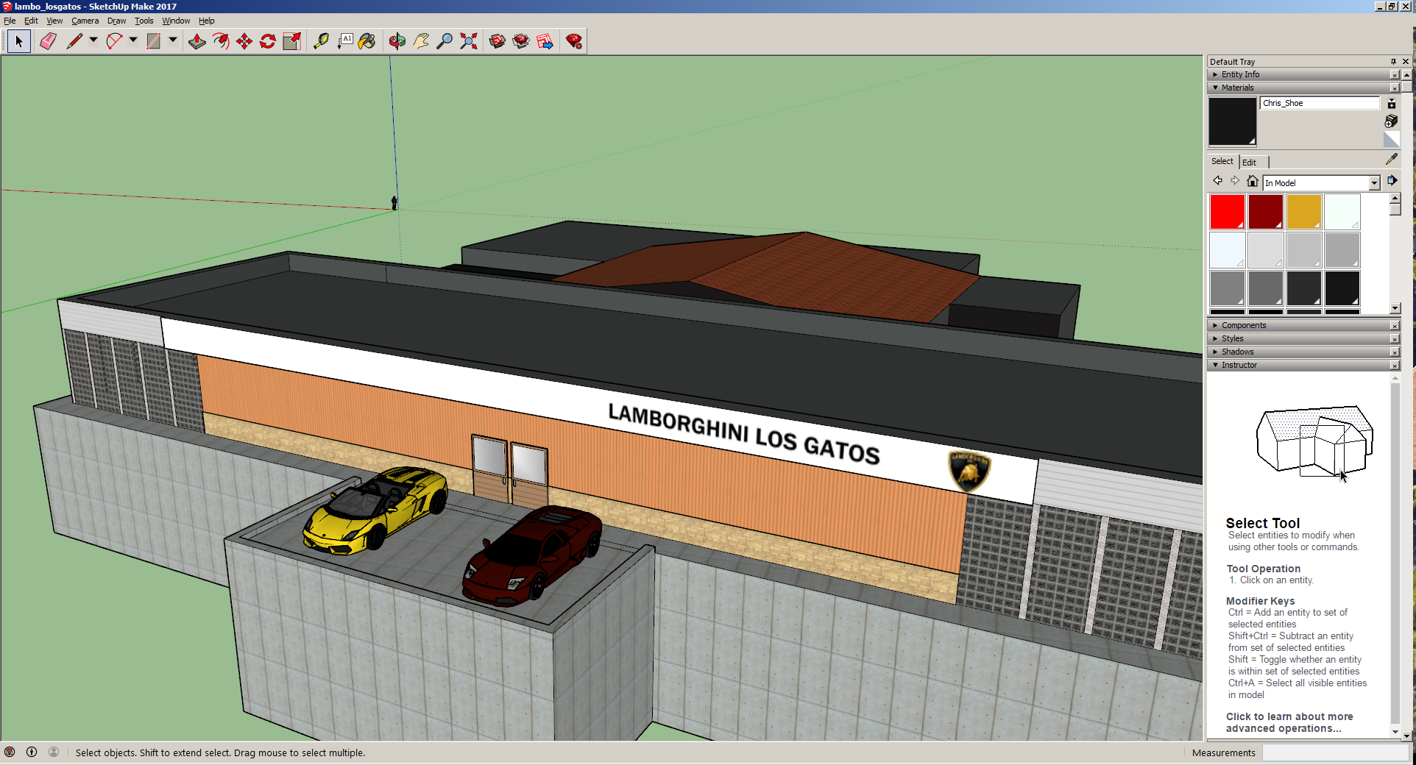Screen dimensions: 1416x765
Task: Click the Measurements input box
Action: (x=1335, y=752)
